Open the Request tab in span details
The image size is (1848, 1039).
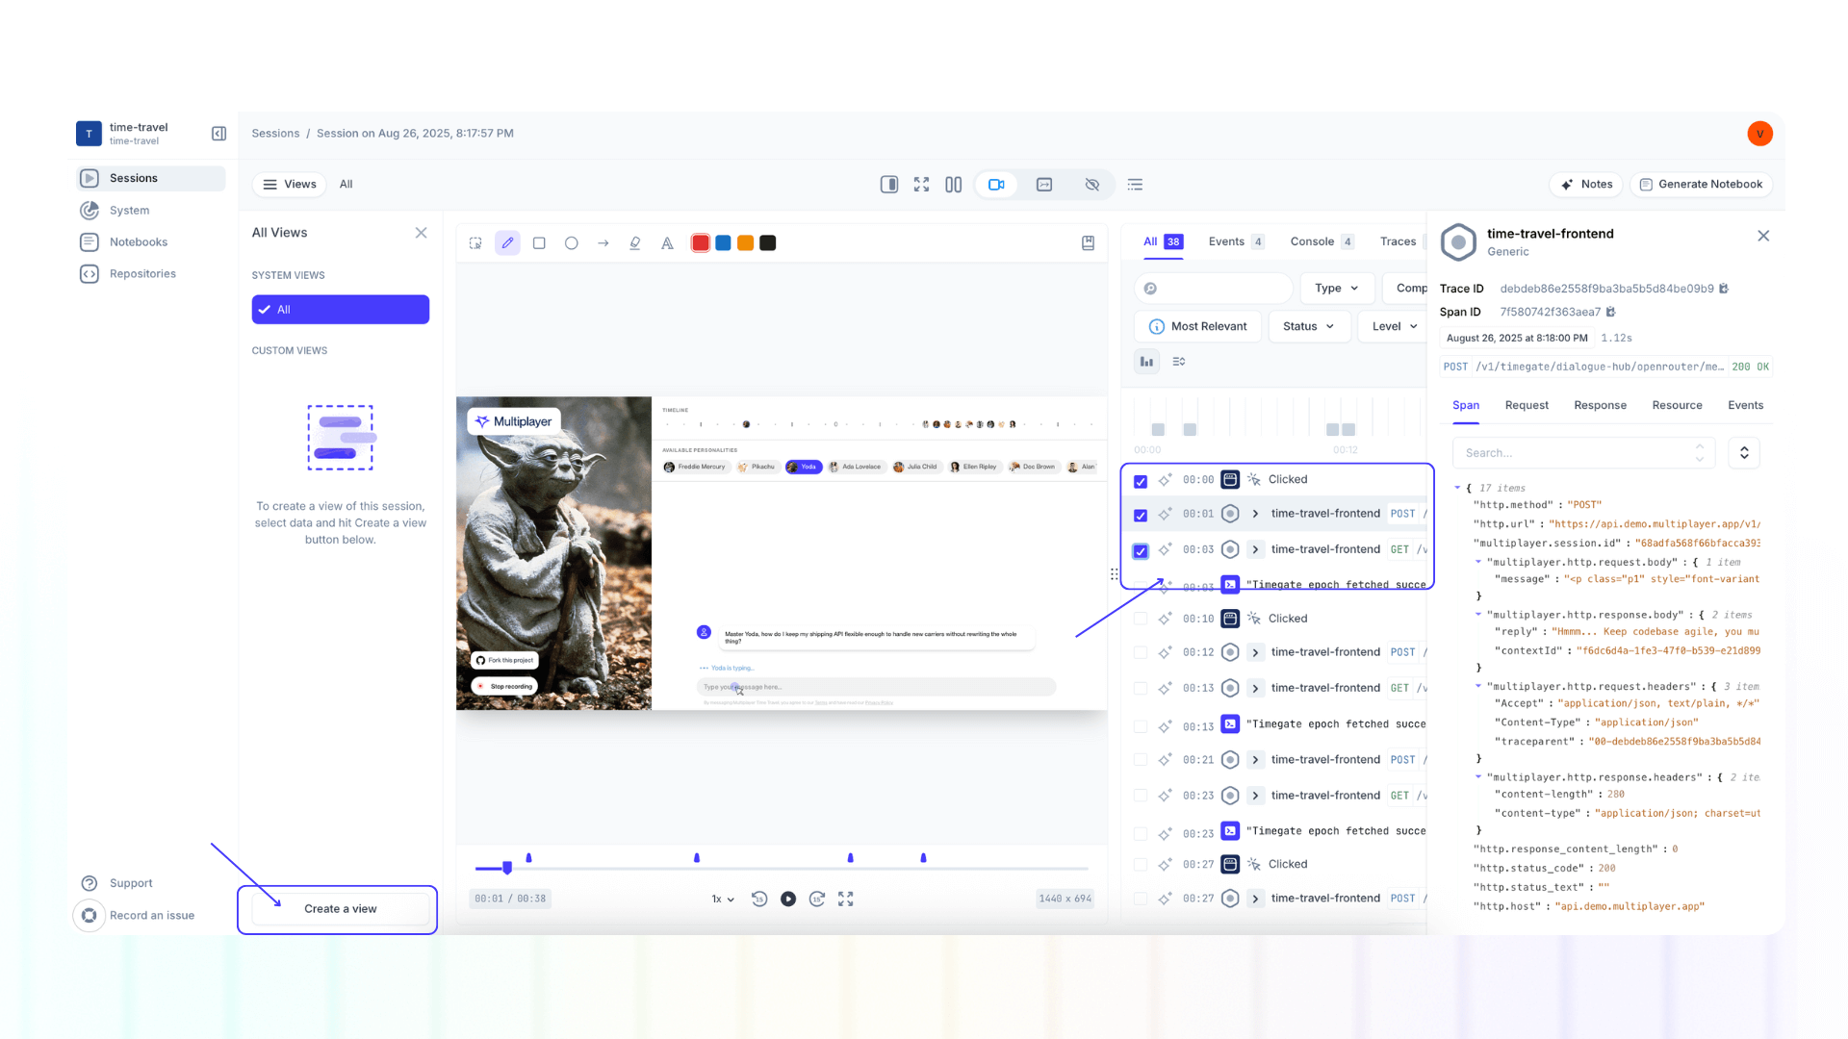[x=1527, y=405]
